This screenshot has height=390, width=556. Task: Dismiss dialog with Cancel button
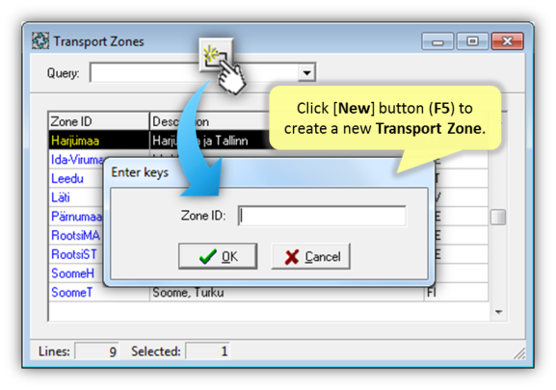[x=311, y=256]
